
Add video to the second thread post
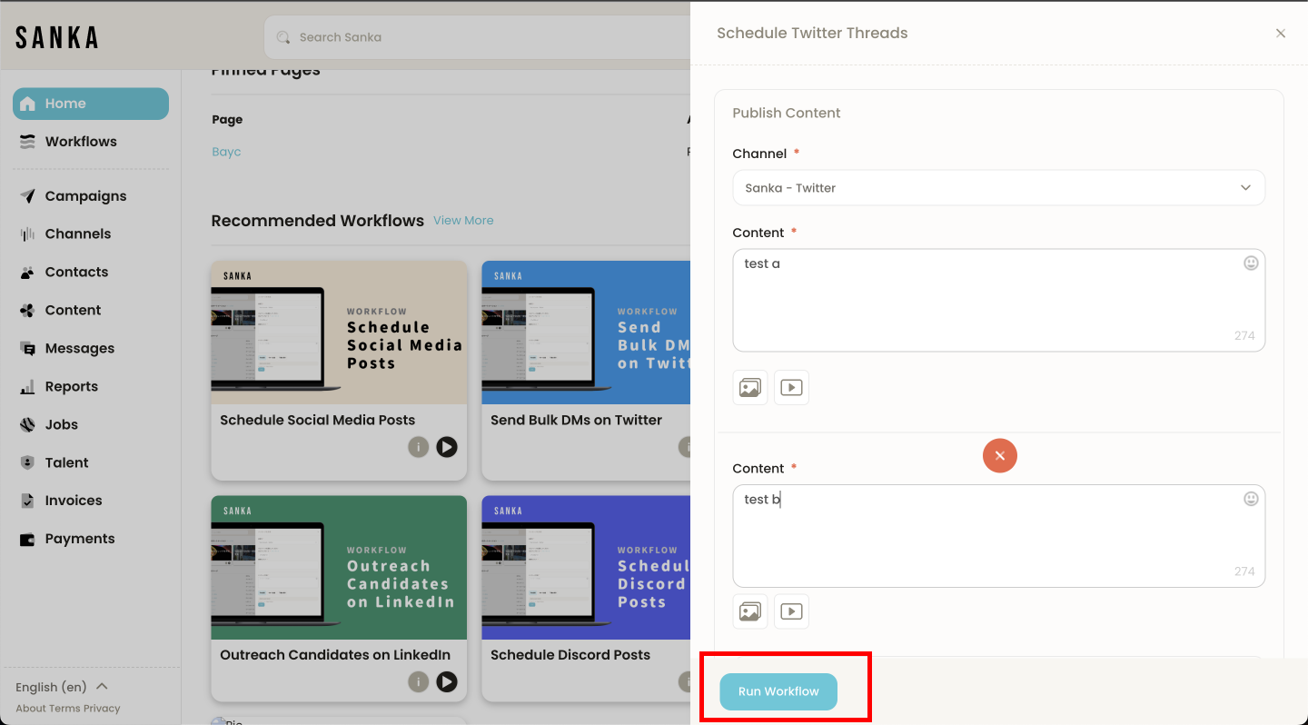tap(791, 611)
